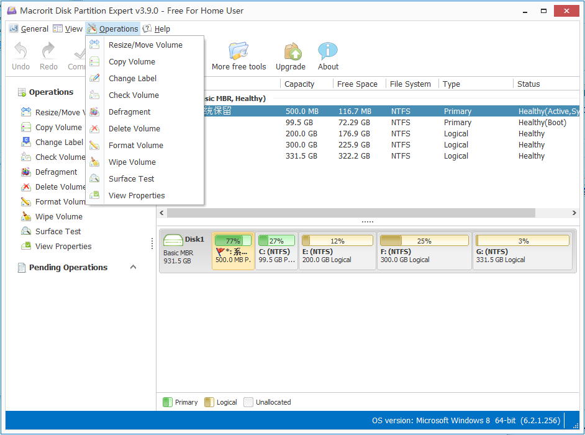
Task: Click the Upgrade toolbar icon
Action: [291, 52]
